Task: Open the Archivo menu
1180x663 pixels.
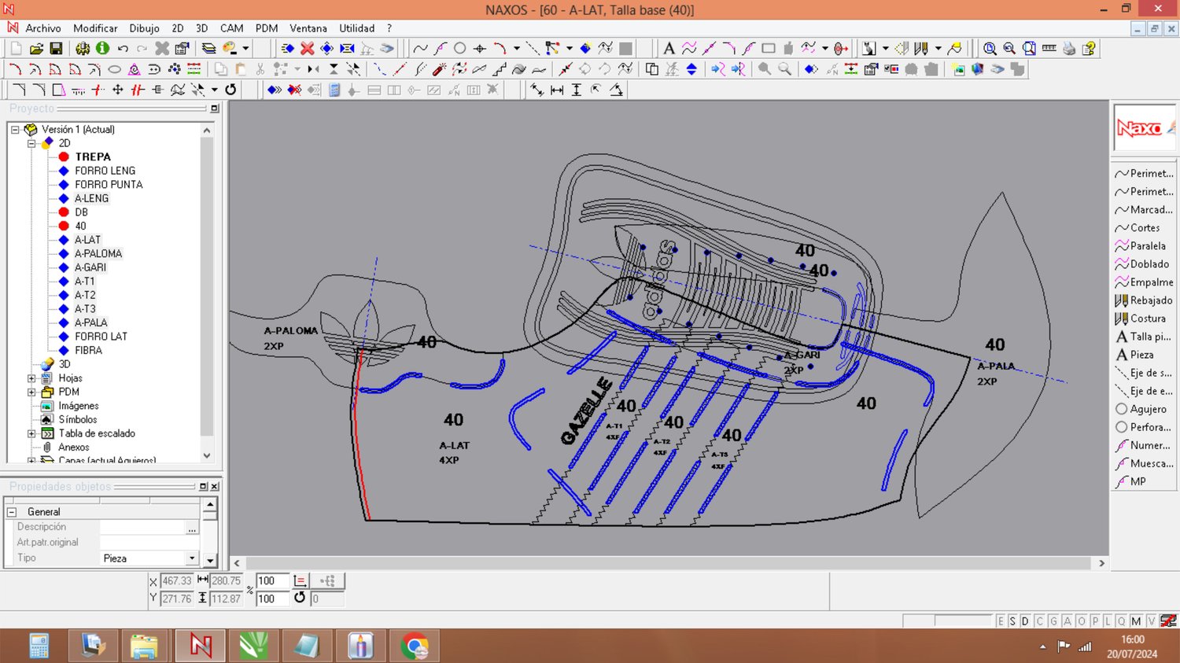Action: (x=43, y=28)
